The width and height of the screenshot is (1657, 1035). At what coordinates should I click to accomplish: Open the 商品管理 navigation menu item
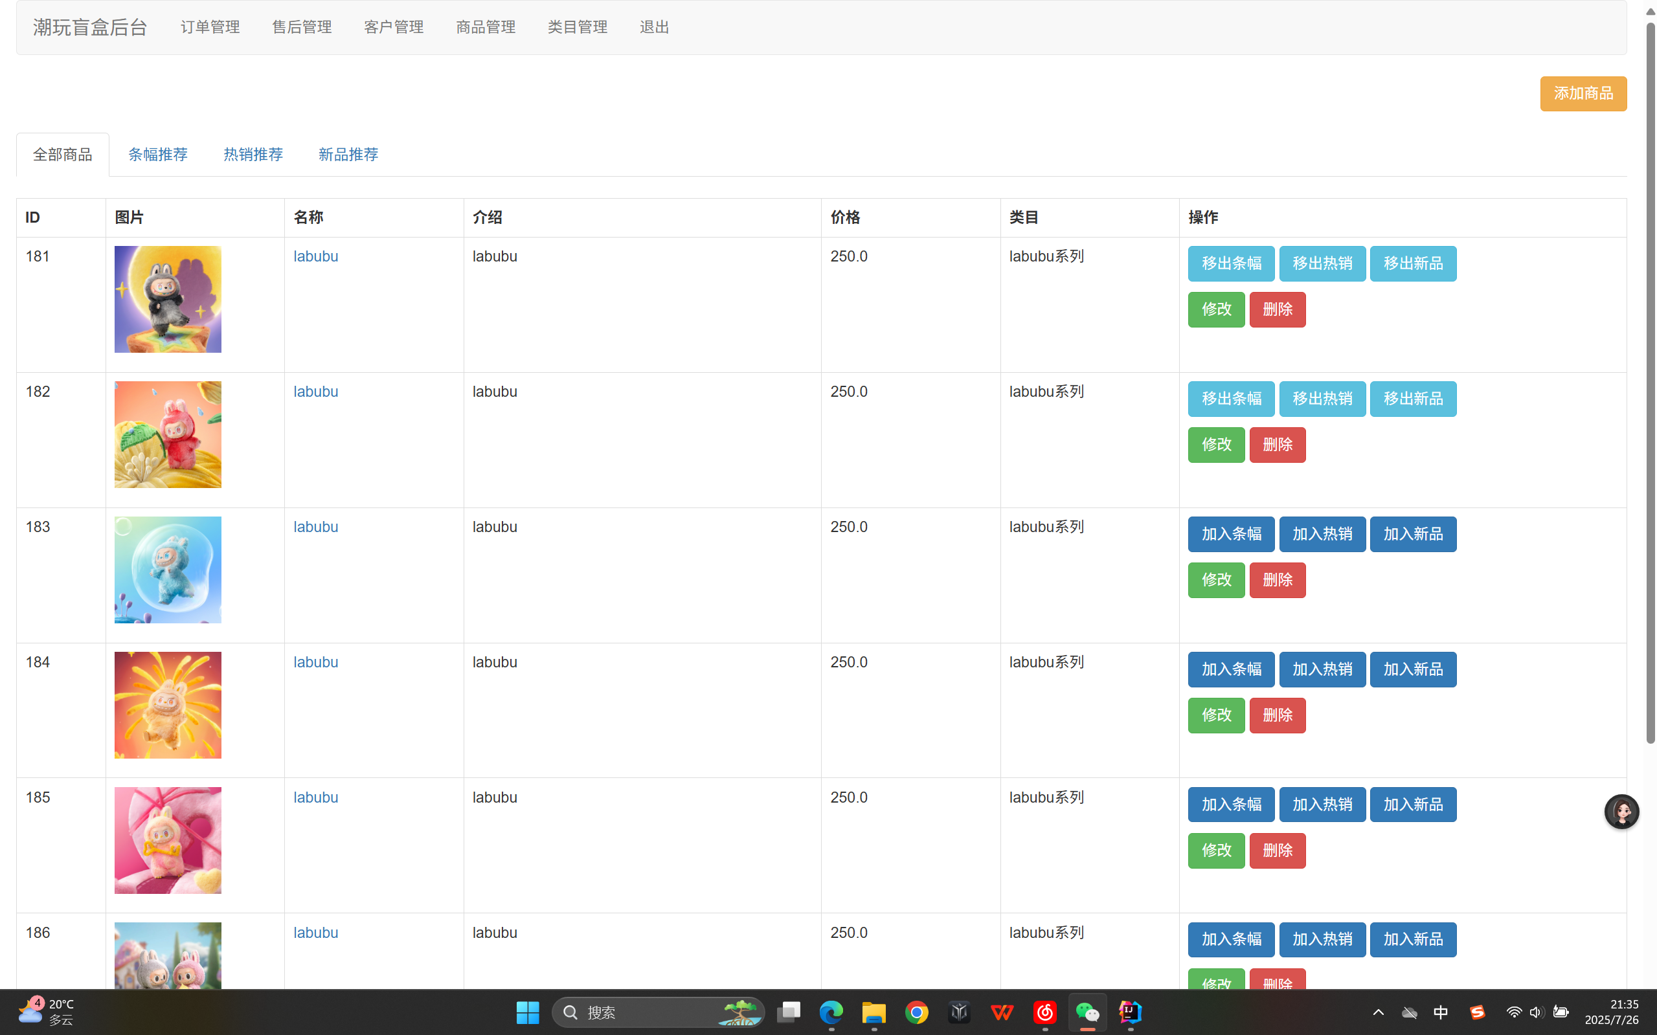click(486, 27)
